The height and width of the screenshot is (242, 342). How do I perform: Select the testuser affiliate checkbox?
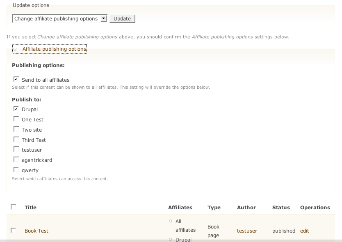pyautogui.click(x=16, y=149)
